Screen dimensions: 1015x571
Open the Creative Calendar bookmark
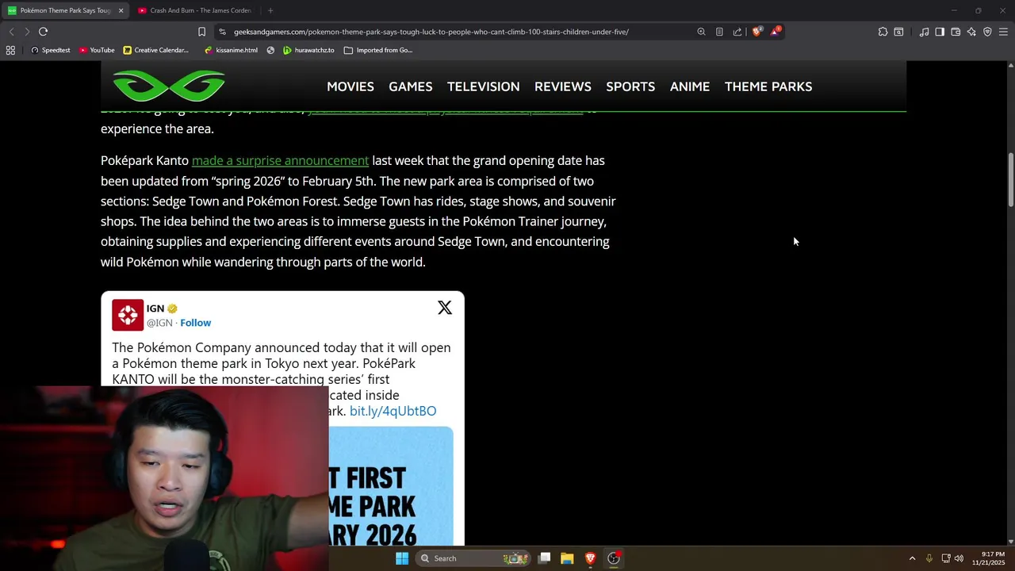(156, 50)
